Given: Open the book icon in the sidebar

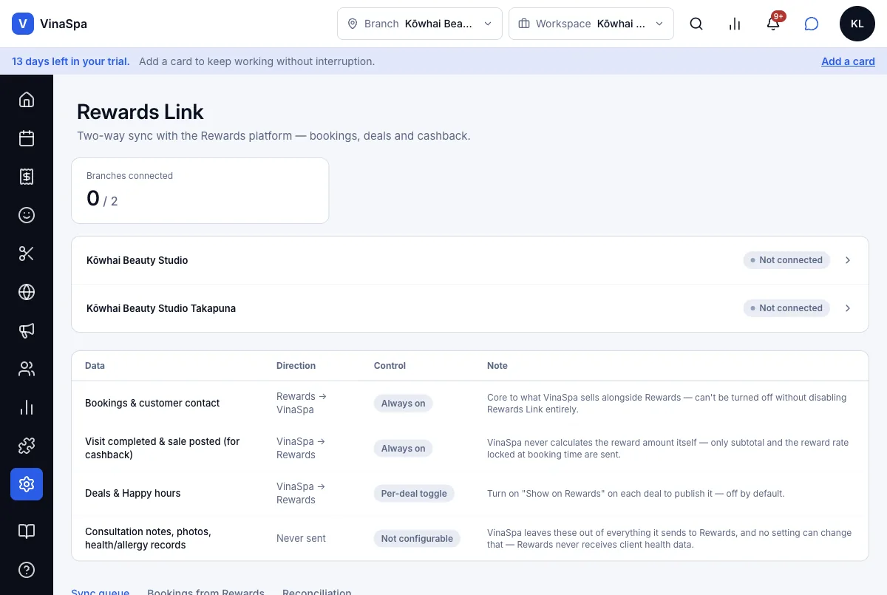Looking at the screenshot, I should (27, 531).
